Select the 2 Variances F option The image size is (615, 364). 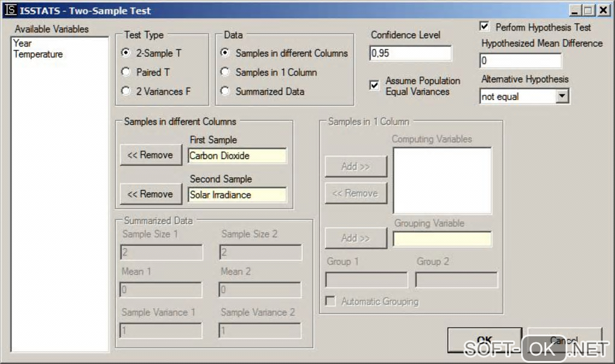click(126, 92)
